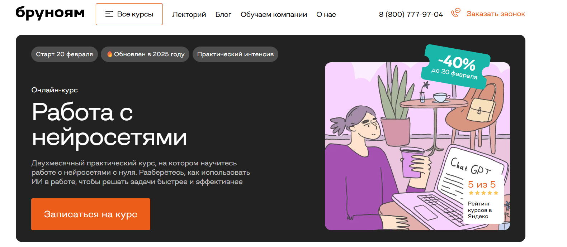This screenshot has height=247, width=567.
Task: Go to the Блог page
Action: tap(223, 14)
